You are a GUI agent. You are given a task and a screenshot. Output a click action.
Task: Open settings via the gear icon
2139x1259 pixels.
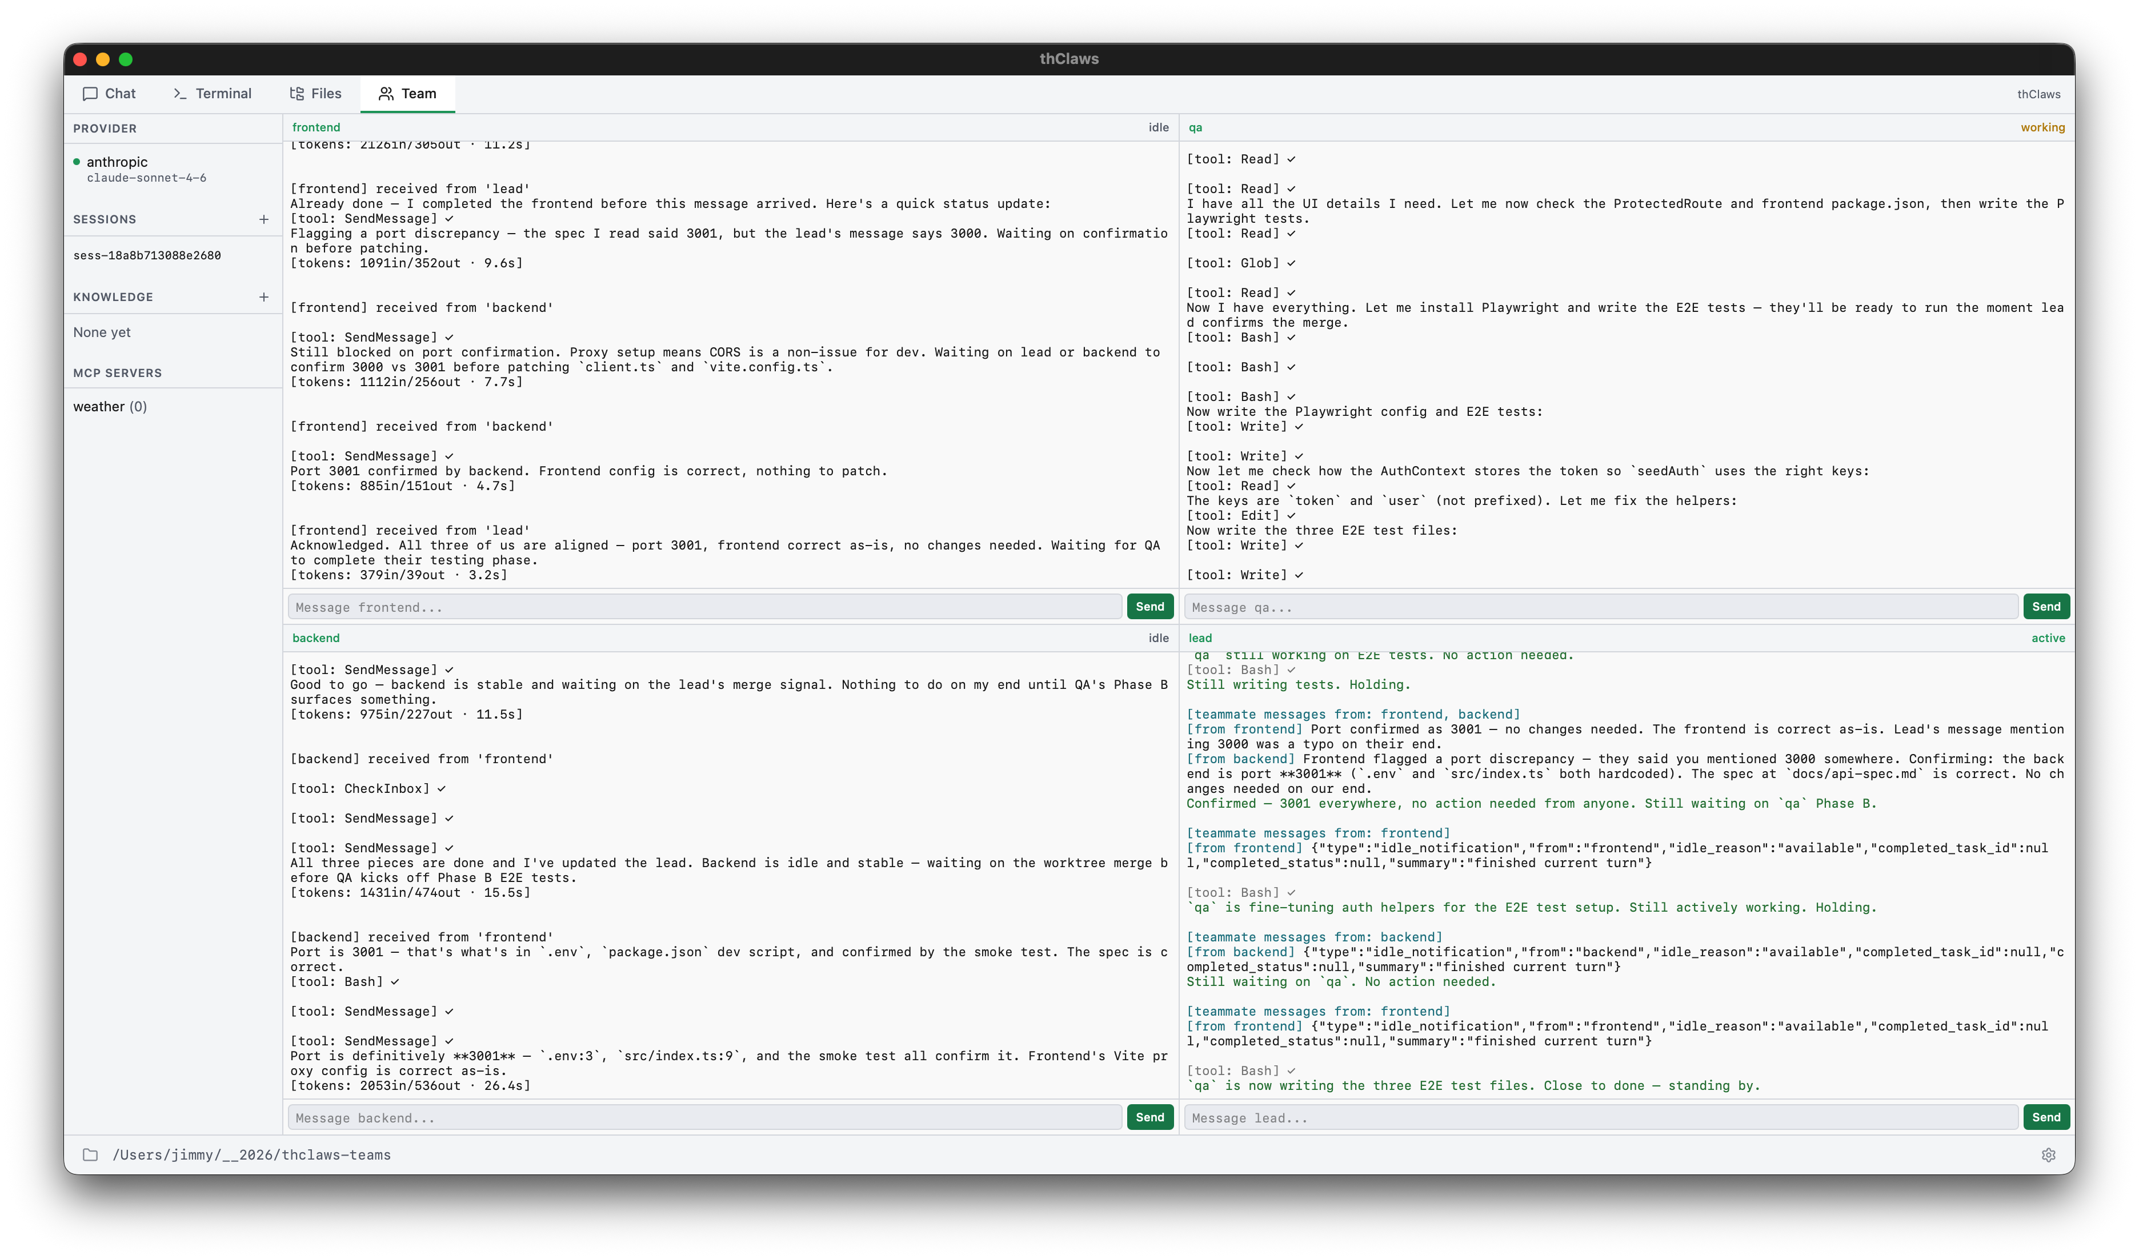(x=2048, y=1154)
